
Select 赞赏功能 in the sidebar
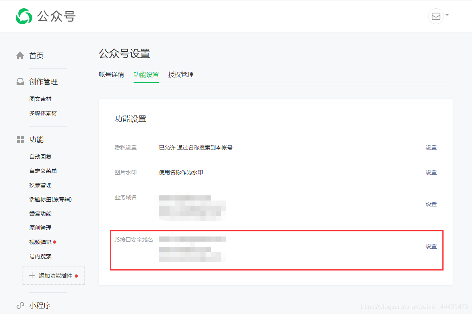(40, 213)
